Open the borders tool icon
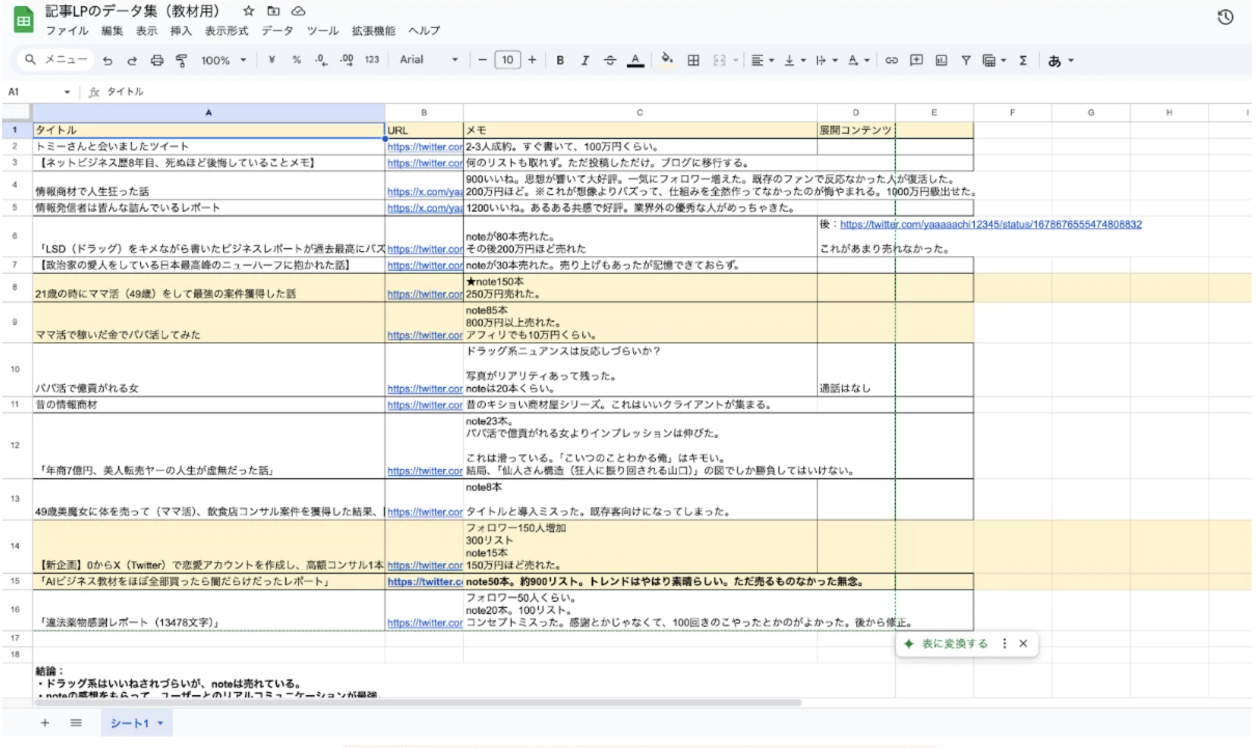Viewport: 1259px width, 748px height. pos(693,61)
